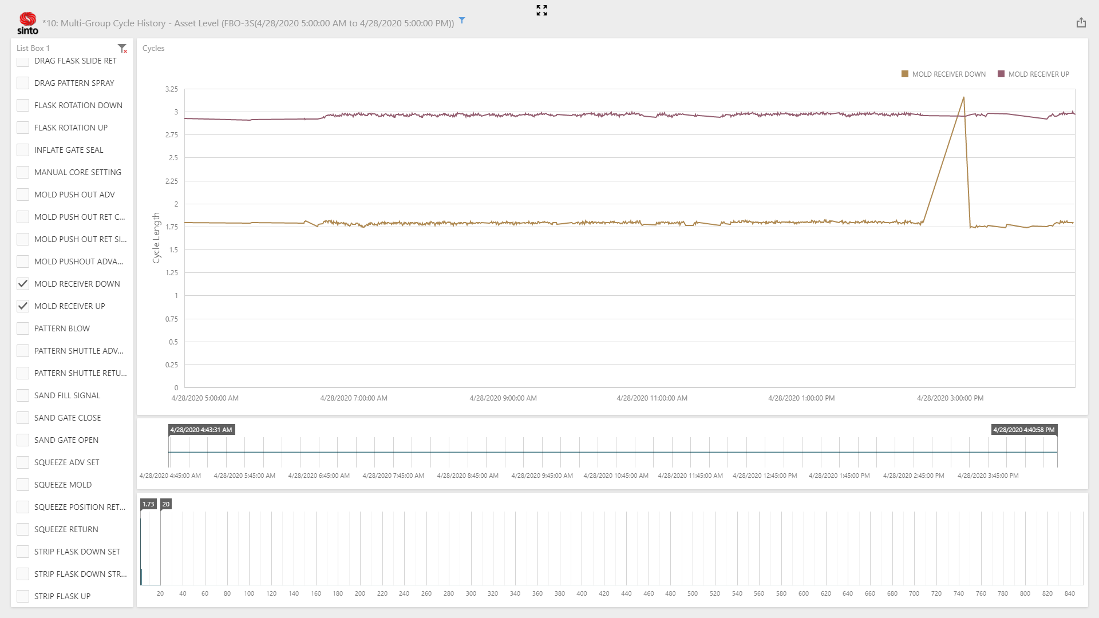Click the export/share icon at top right

click(1082, 22)
